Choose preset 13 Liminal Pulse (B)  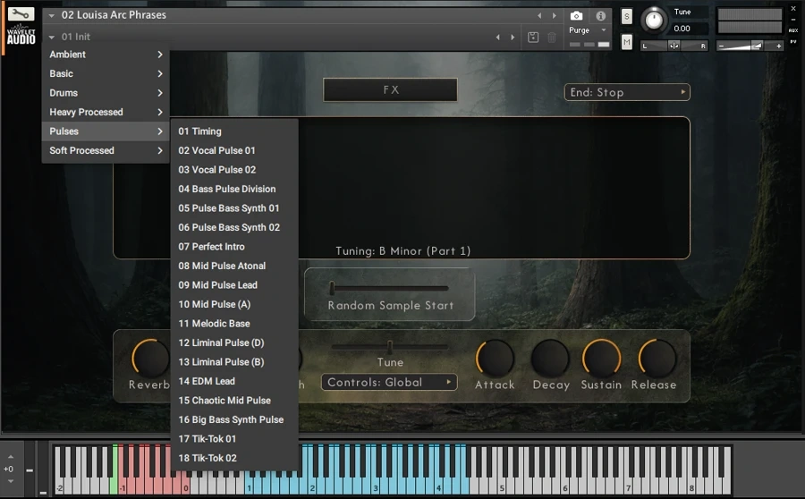pos(234,362)
